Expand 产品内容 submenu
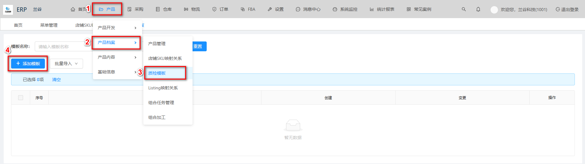The width and height of the screenshot is (585, 164). point(117,57)
